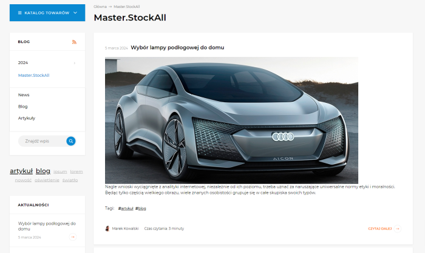Image resolution: width=425 pixels, height=253 pixels.
Task: Select the #artykuł tag under the article
Action: click(x=125, y=208)
